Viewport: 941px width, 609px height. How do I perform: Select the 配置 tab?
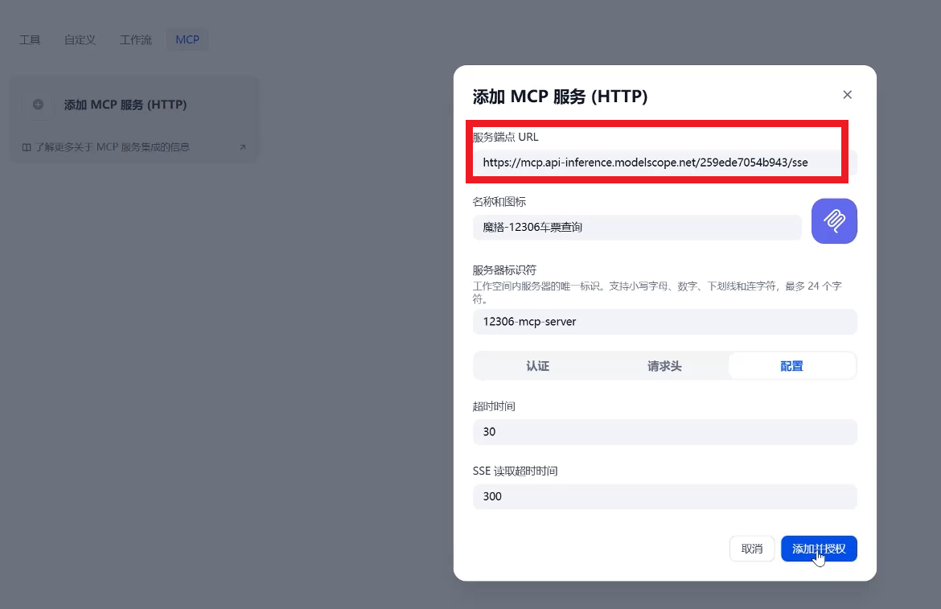click(x=791, y=366)
